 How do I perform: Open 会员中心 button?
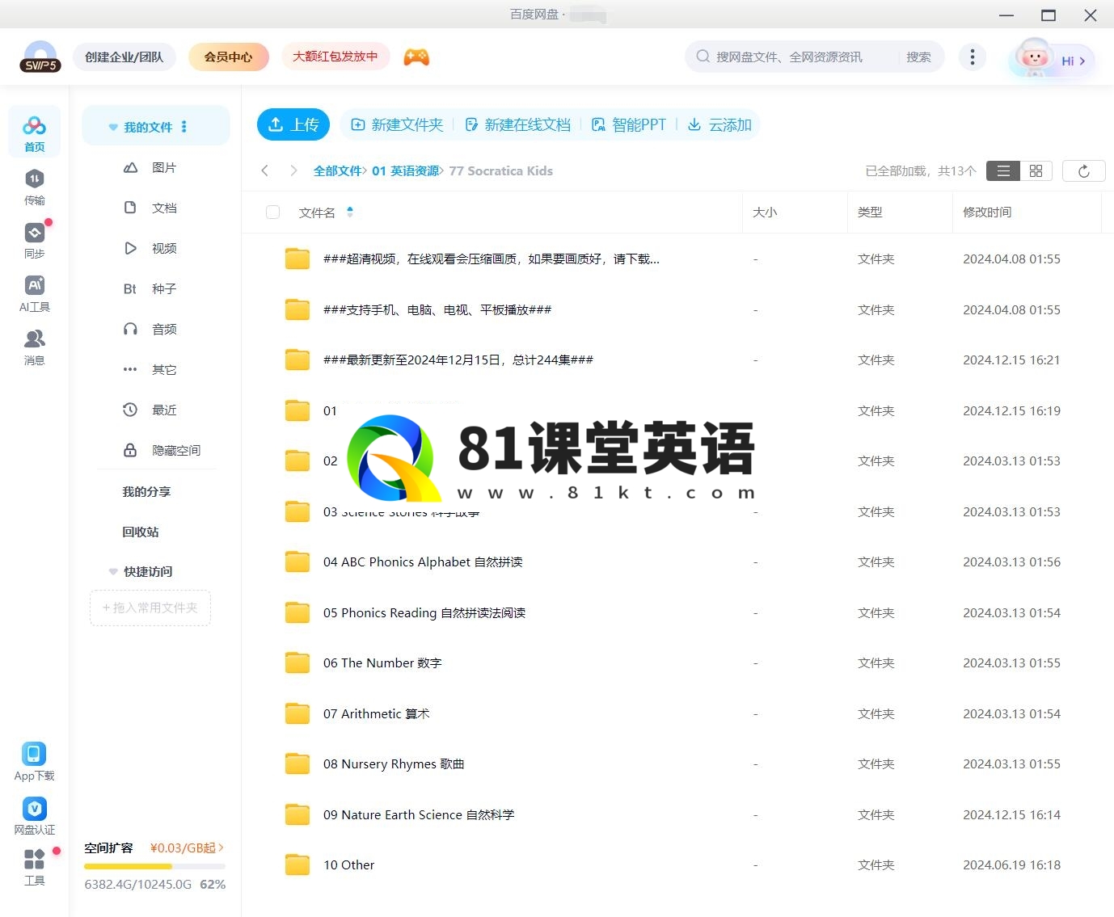(x=228, y=57)
